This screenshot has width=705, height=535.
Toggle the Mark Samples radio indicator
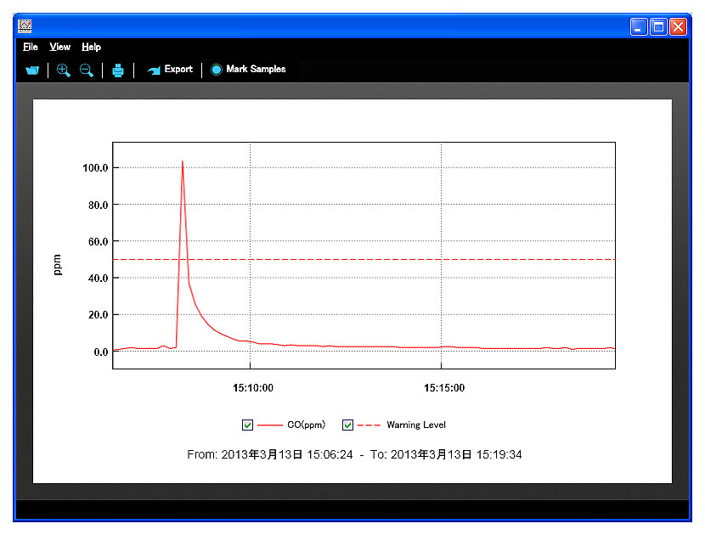click(216, 70)
